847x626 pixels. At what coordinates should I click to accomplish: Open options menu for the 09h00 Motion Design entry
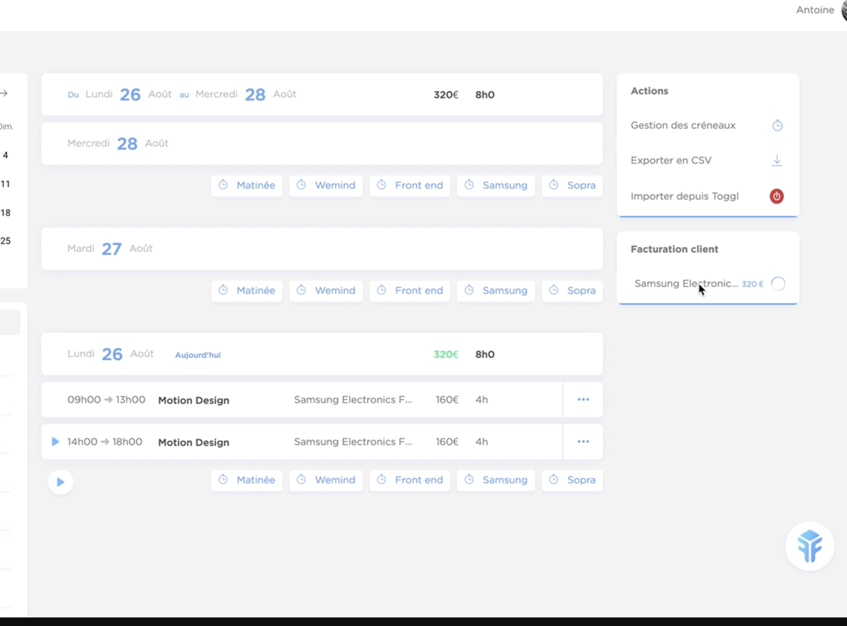[x=583, y=400]
